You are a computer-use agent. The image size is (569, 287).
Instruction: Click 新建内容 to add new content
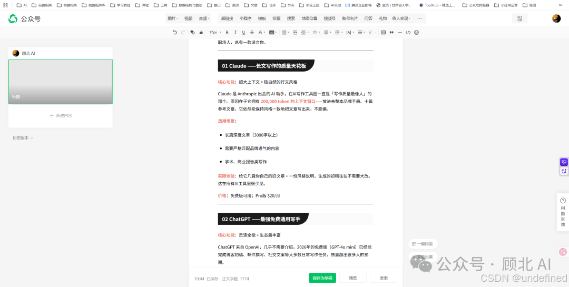click(x=61, y=115)
